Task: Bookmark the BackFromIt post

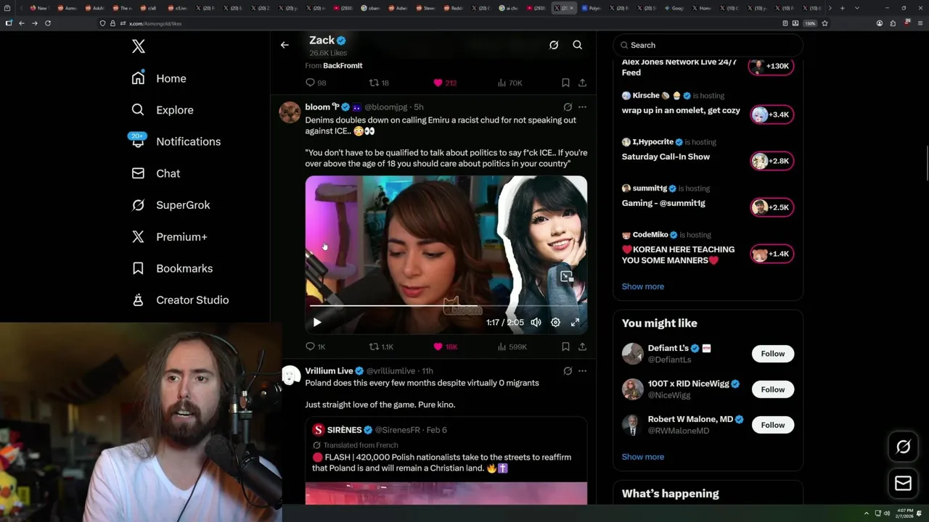Action: (565, 83)
